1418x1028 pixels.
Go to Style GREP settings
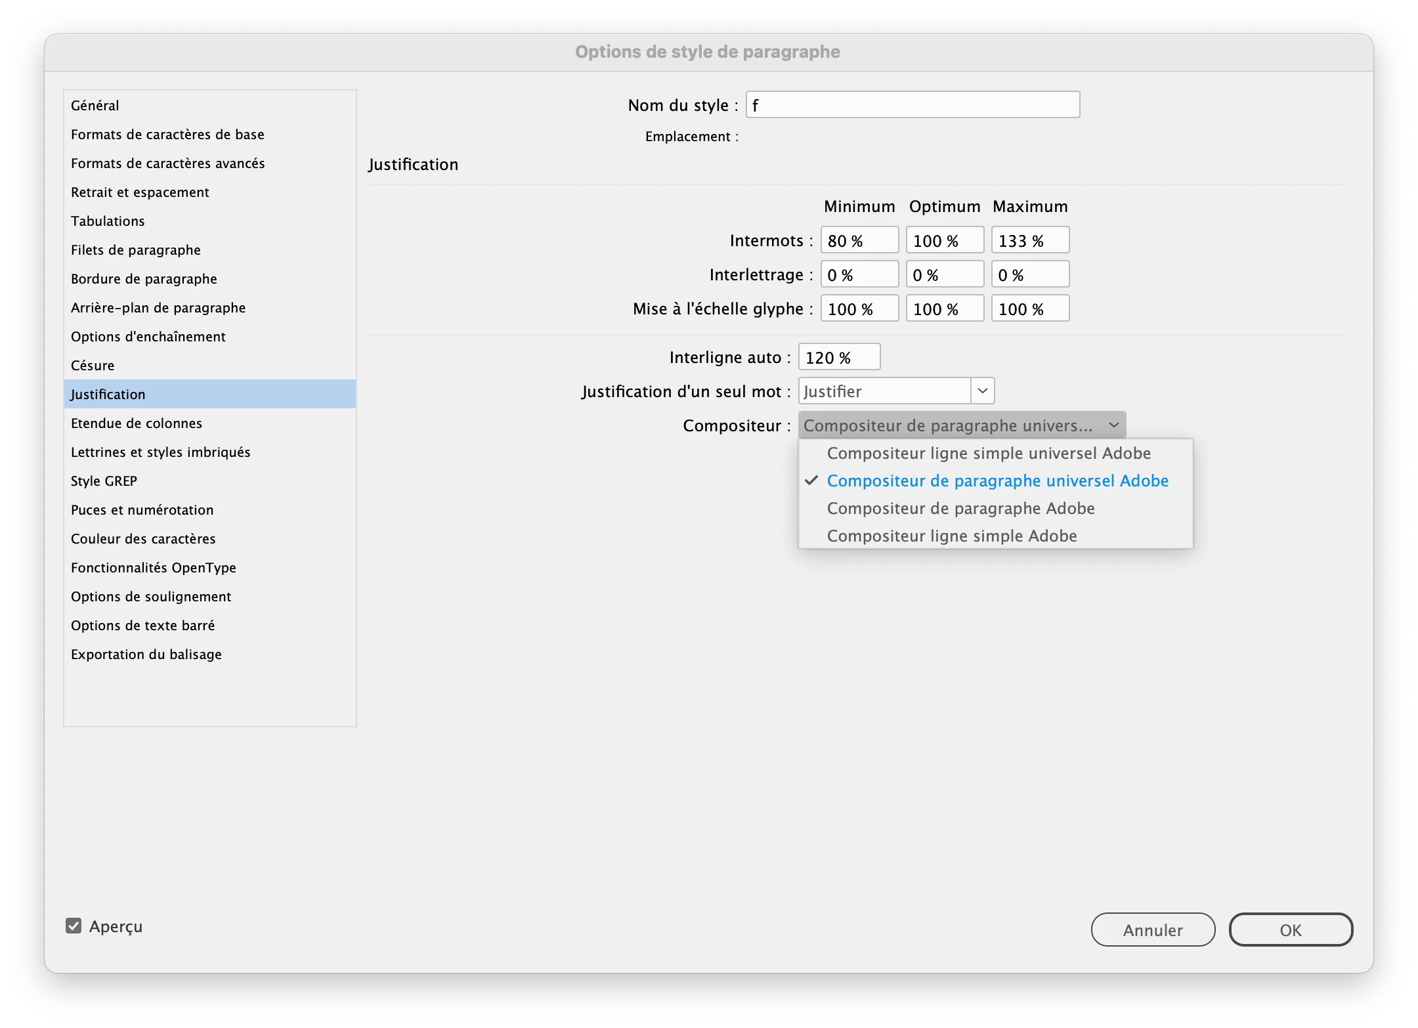coord(104,481)
